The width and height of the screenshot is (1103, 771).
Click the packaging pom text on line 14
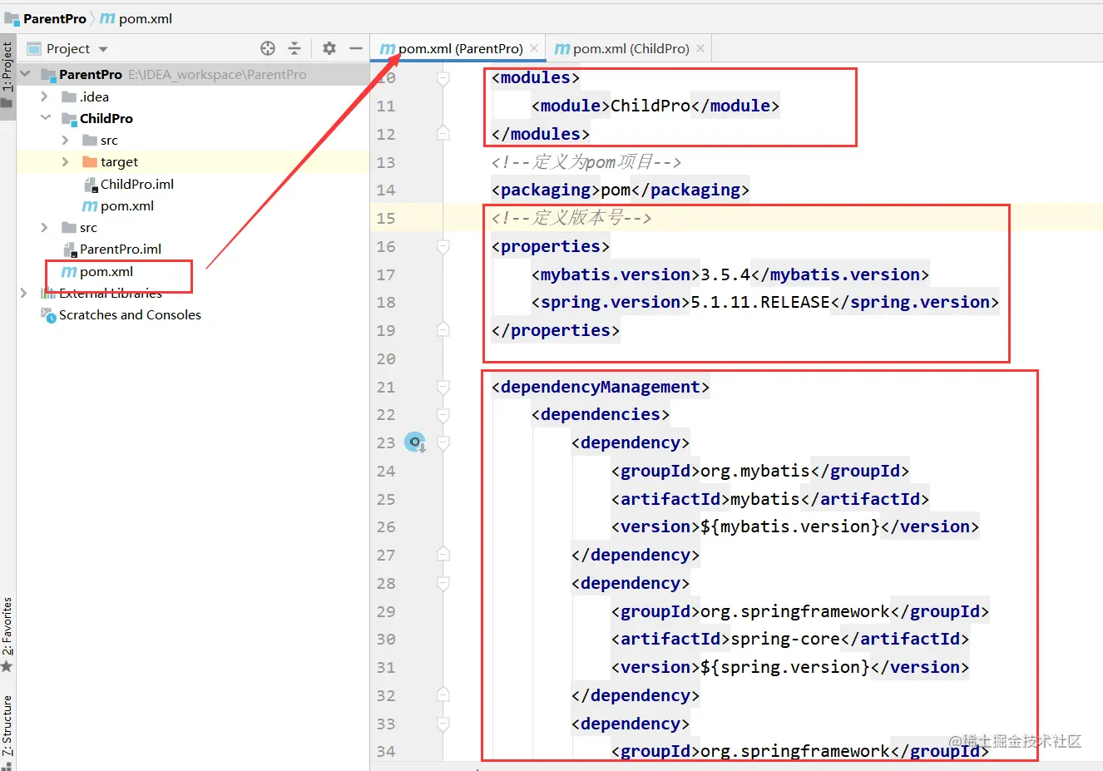click(616, 190)
